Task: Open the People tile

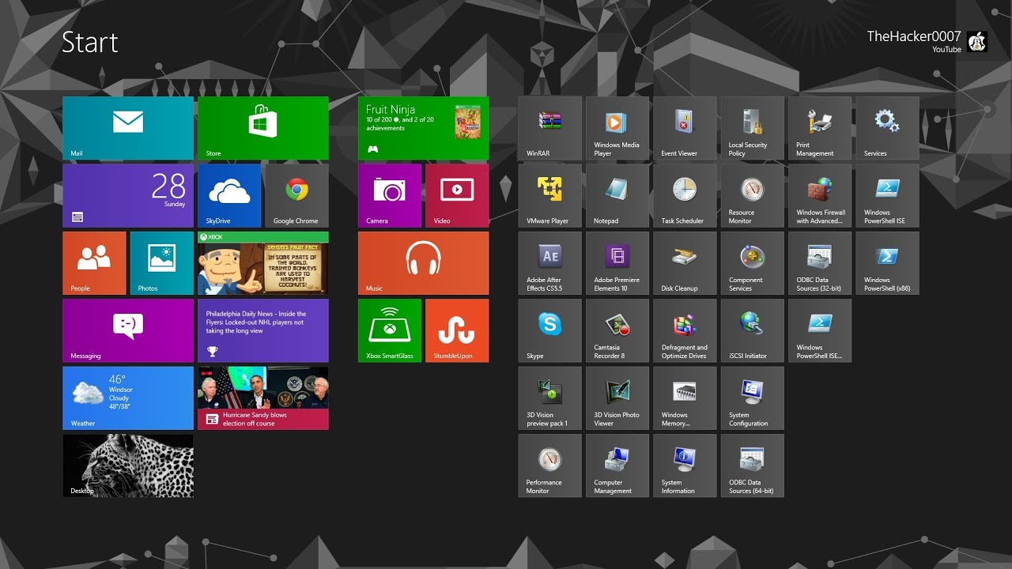Action: tap(94, 263)
